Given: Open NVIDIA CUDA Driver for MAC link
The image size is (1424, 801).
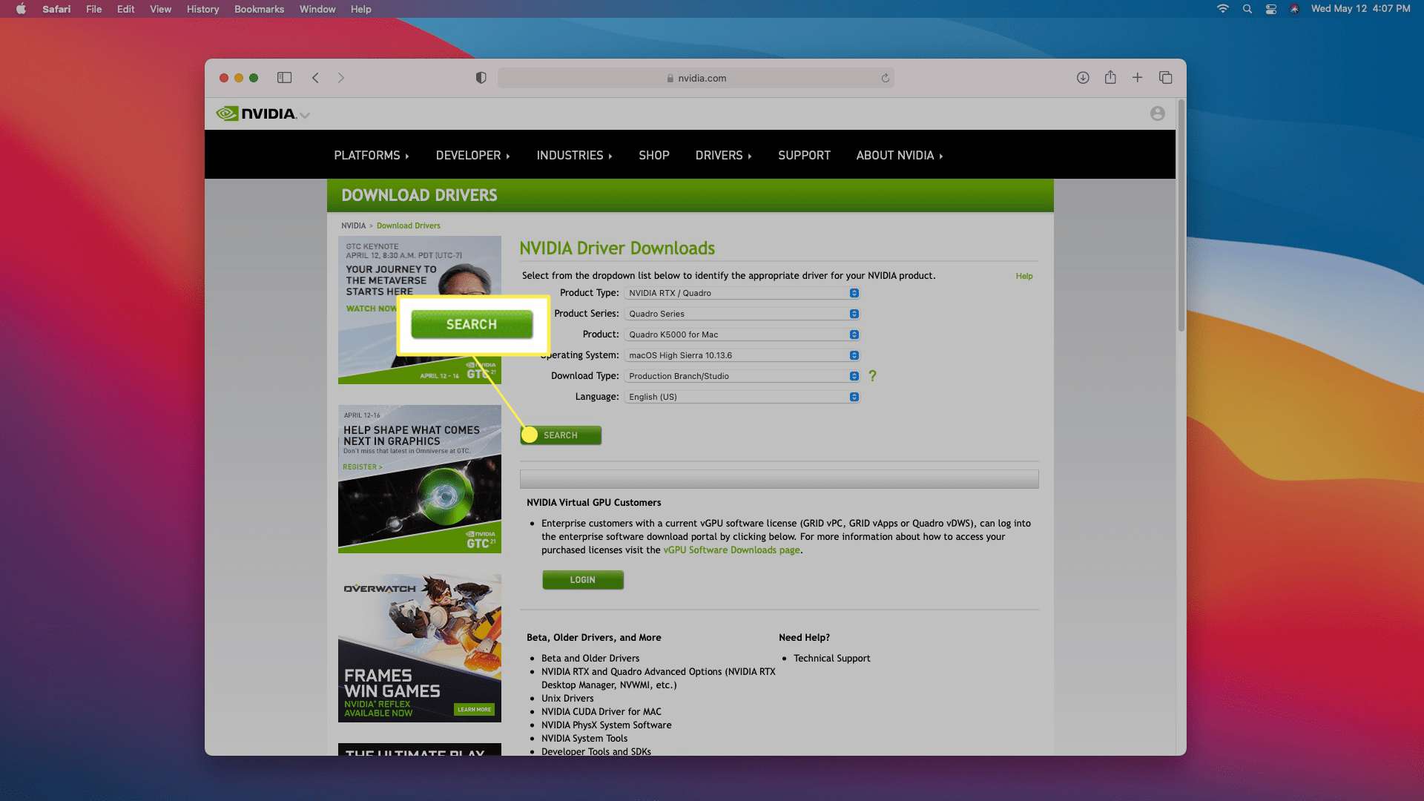Looking at the screenshot, I should click(601, 712).
